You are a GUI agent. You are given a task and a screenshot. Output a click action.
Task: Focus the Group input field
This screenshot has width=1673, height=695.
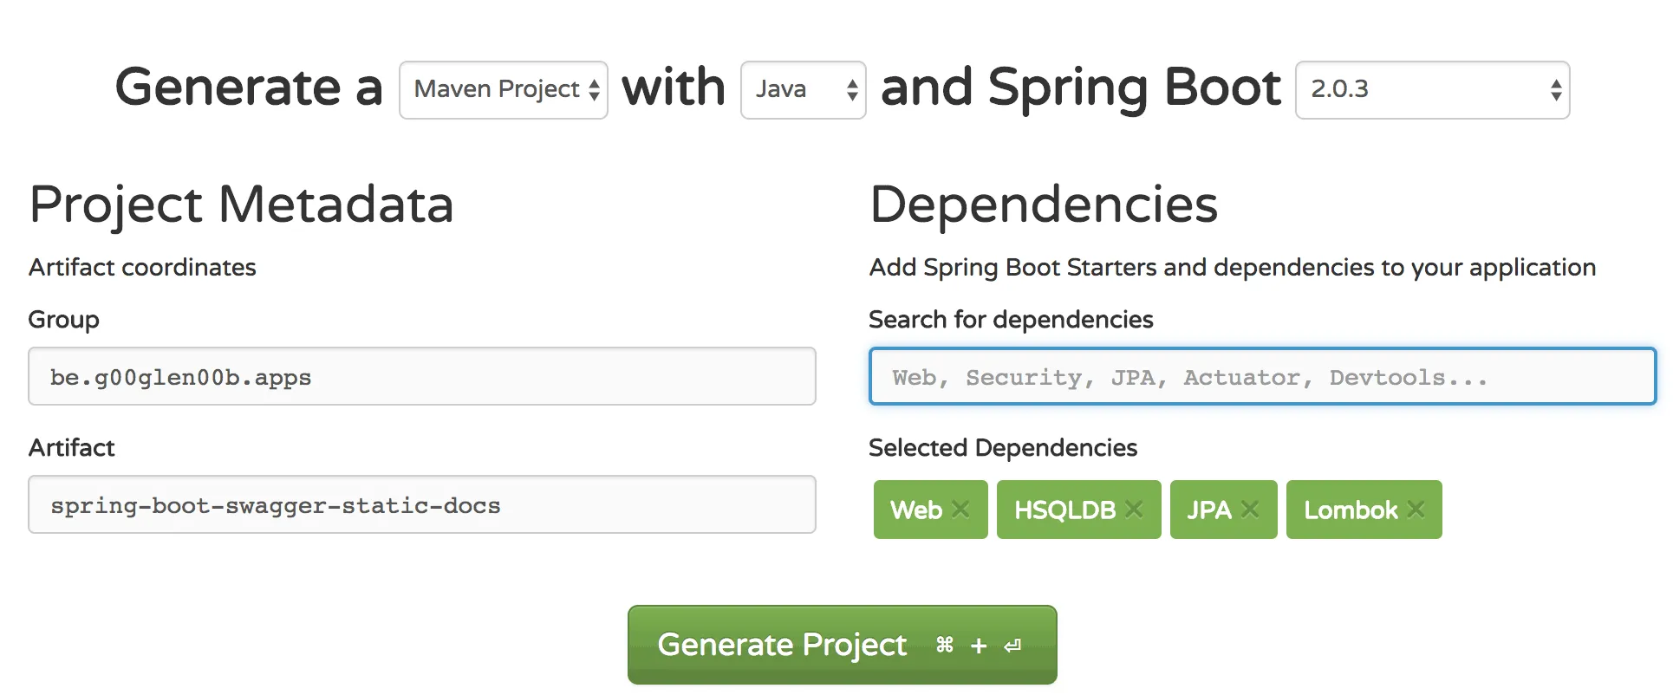(421, 377)
